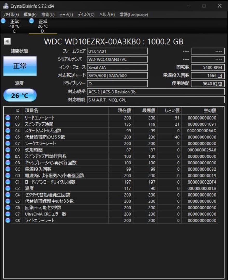This screenshot has height=280, width=228.
Task: Click the CrystalDiskInfo icon in the title bar
Action: pos(6,6)
